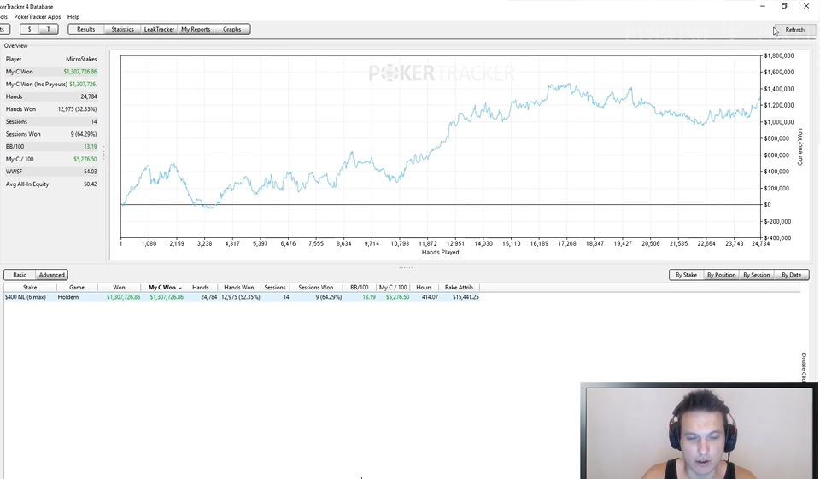
Task: Sort by the Sessions column header
Action: (x=274, y=288)
